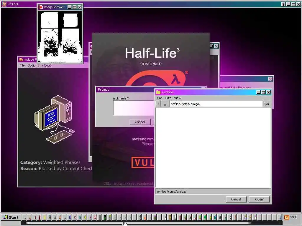Screen dimensions: 302x226
Task: Click the CONFIRMED label under Half-Life
Action: (151, 64)
